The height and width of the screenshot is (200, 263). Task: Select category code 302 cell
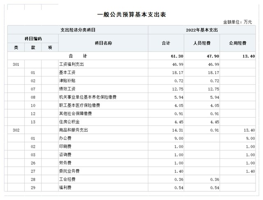tap(16, 130)
